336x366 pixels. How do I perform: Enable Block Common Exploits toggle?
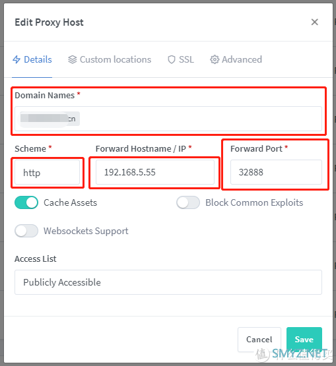click(x=188, y=202)
